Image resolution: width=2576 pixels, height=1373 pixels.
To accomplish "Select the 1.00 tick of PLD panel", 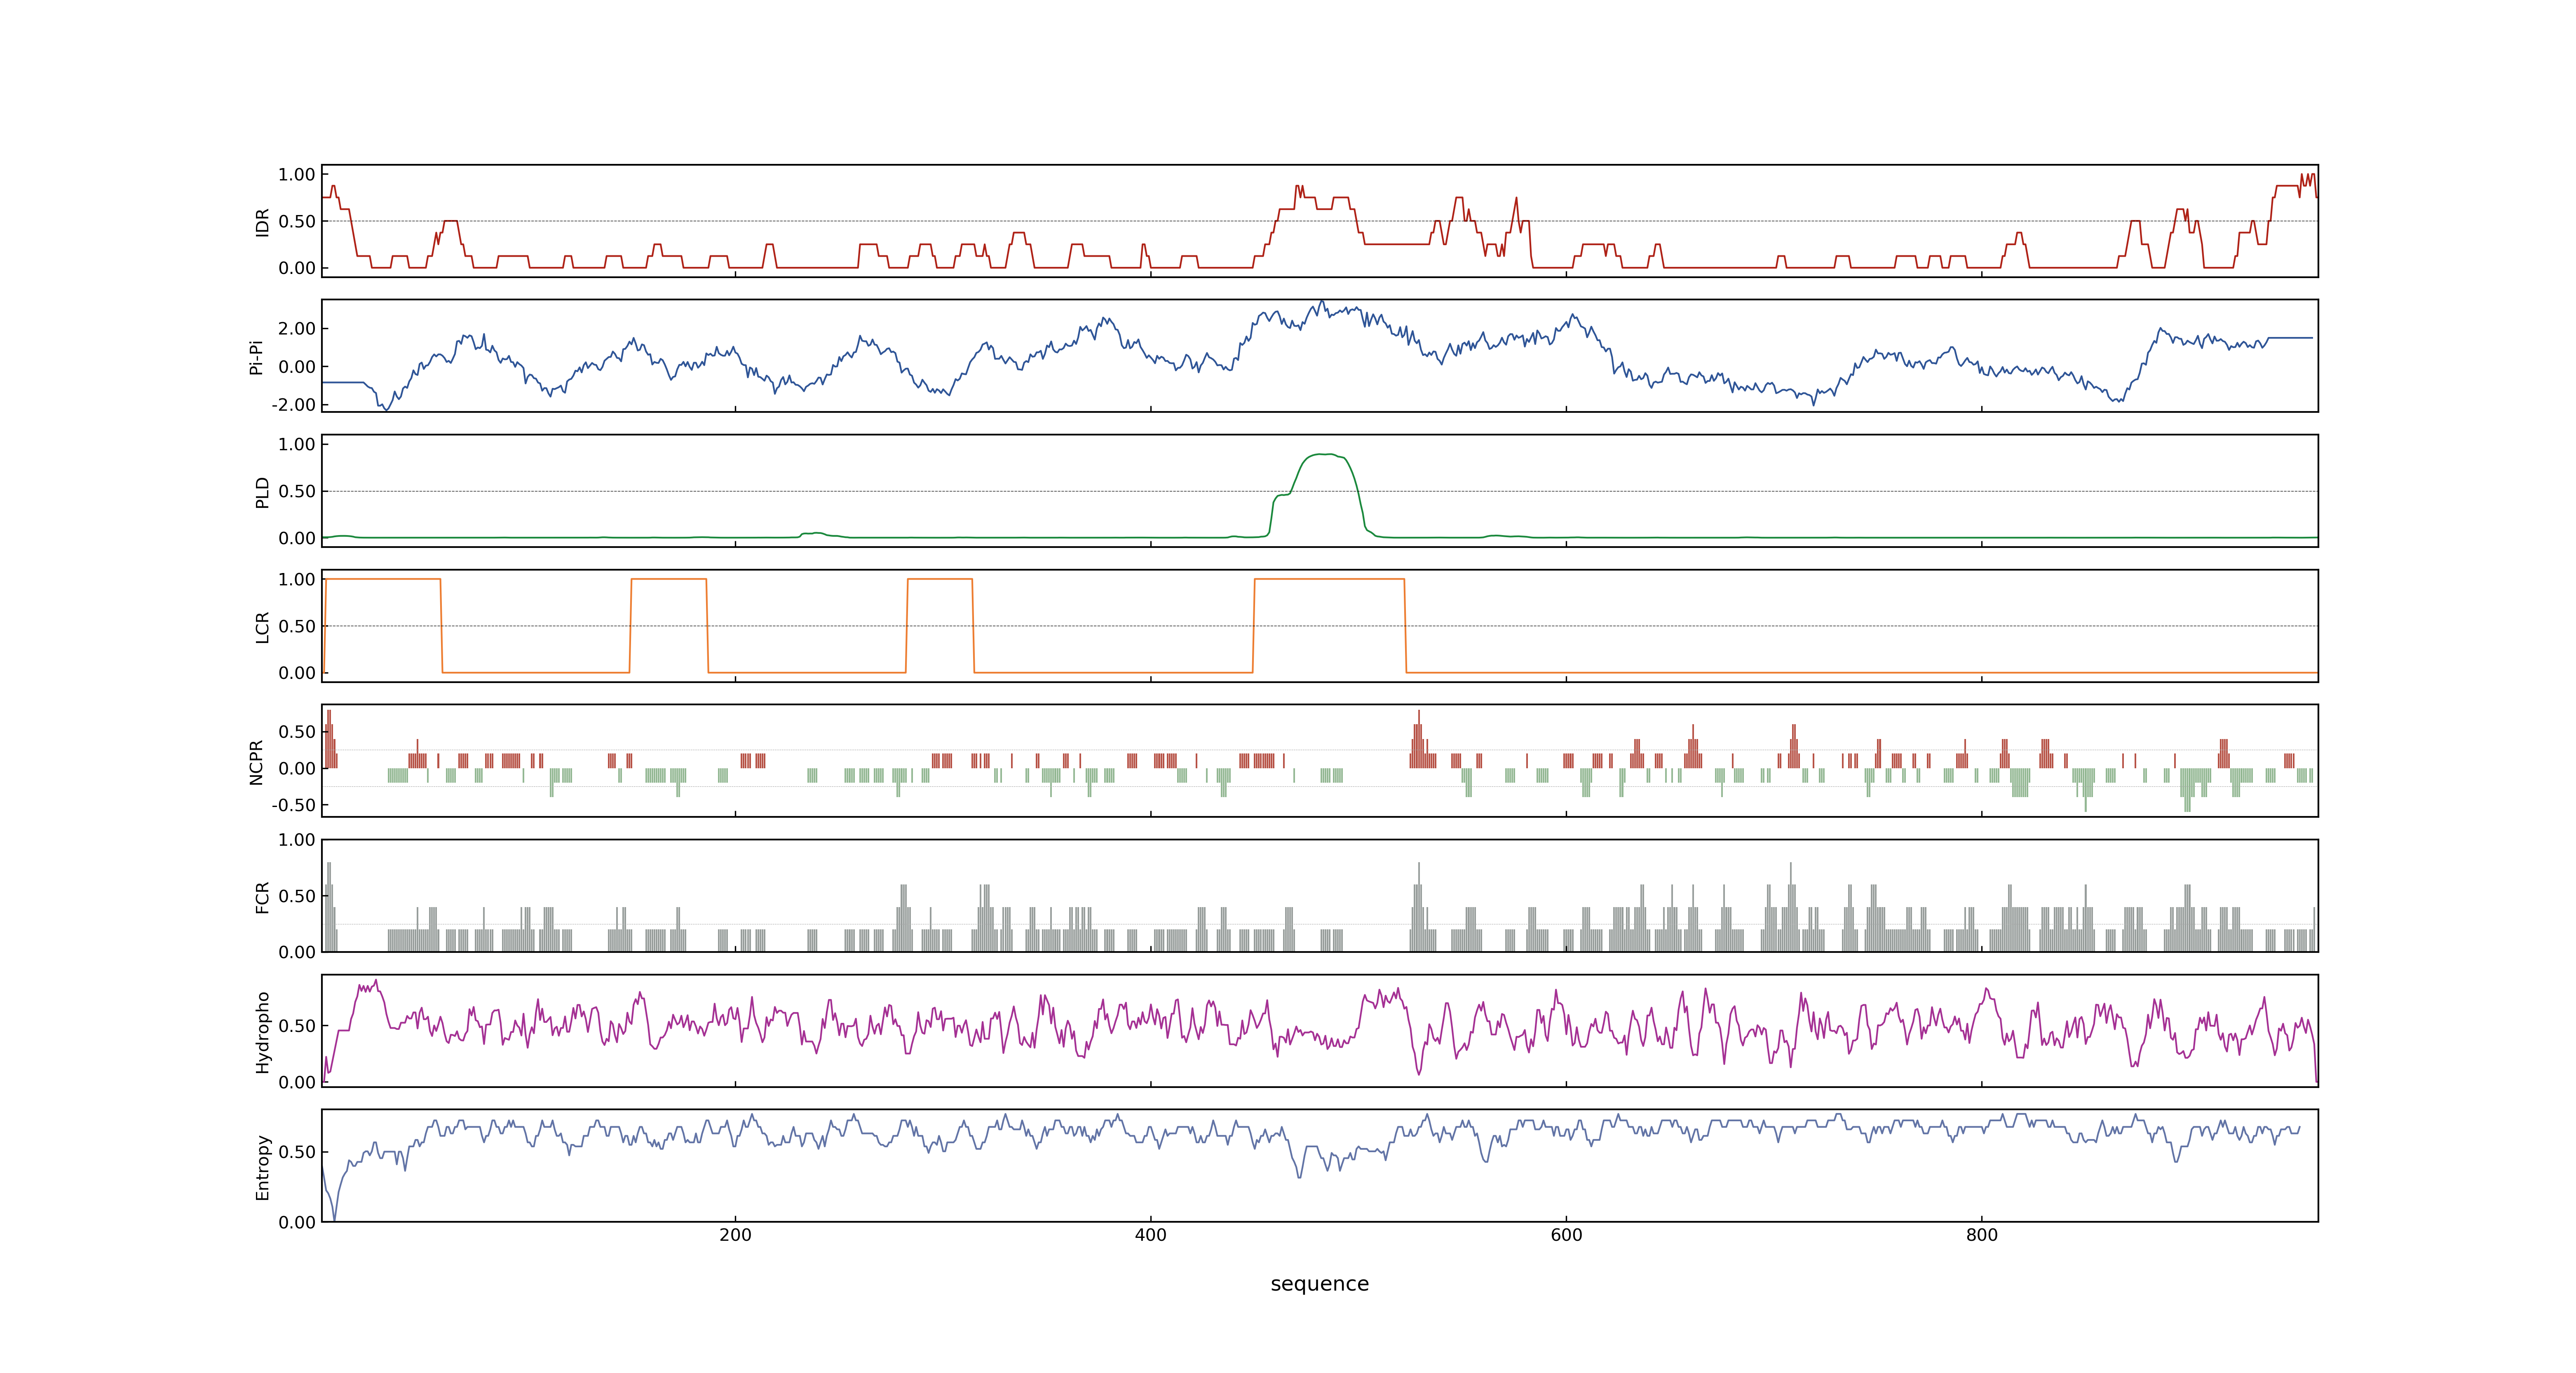I will (x=297, y=444).
